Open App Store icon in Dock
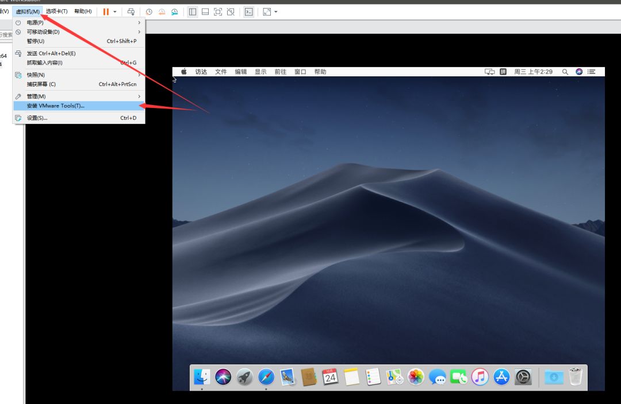Screen dimensions: 621x404 pos(501,376)
